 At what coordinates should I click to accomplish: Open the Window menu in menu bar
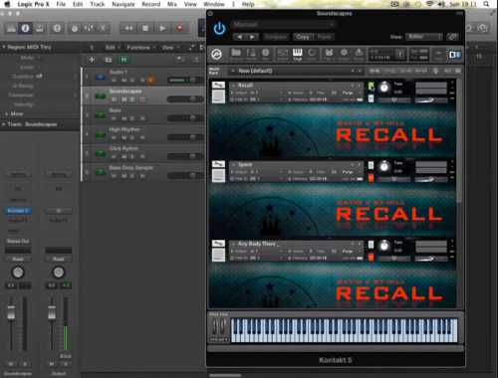point(214,4)
